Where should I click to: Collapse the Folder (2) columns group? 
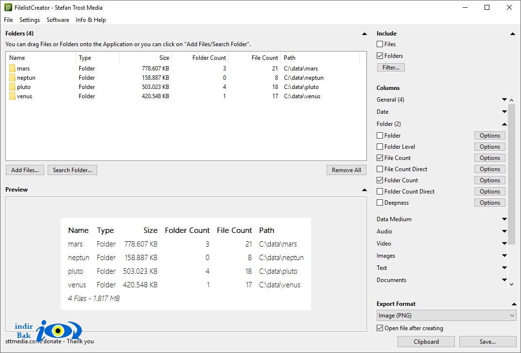(x=504, y=124)
